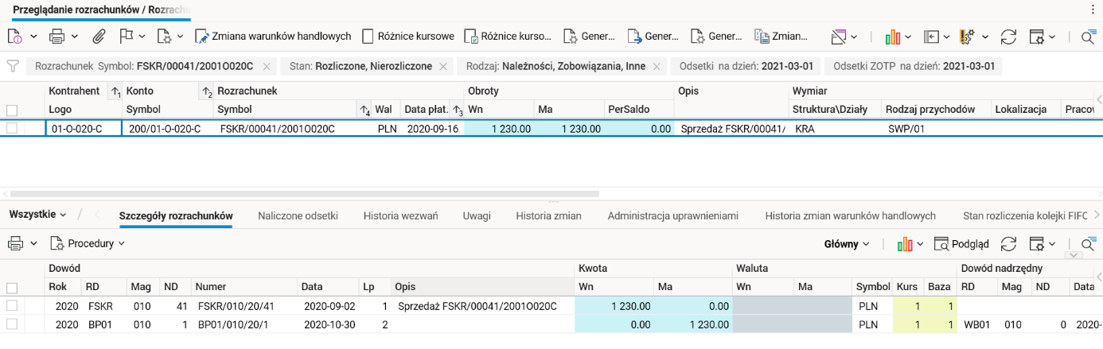Screen dimensions: 1103x349
Task: Expand the Główny view dropdown
Action: 847,244
